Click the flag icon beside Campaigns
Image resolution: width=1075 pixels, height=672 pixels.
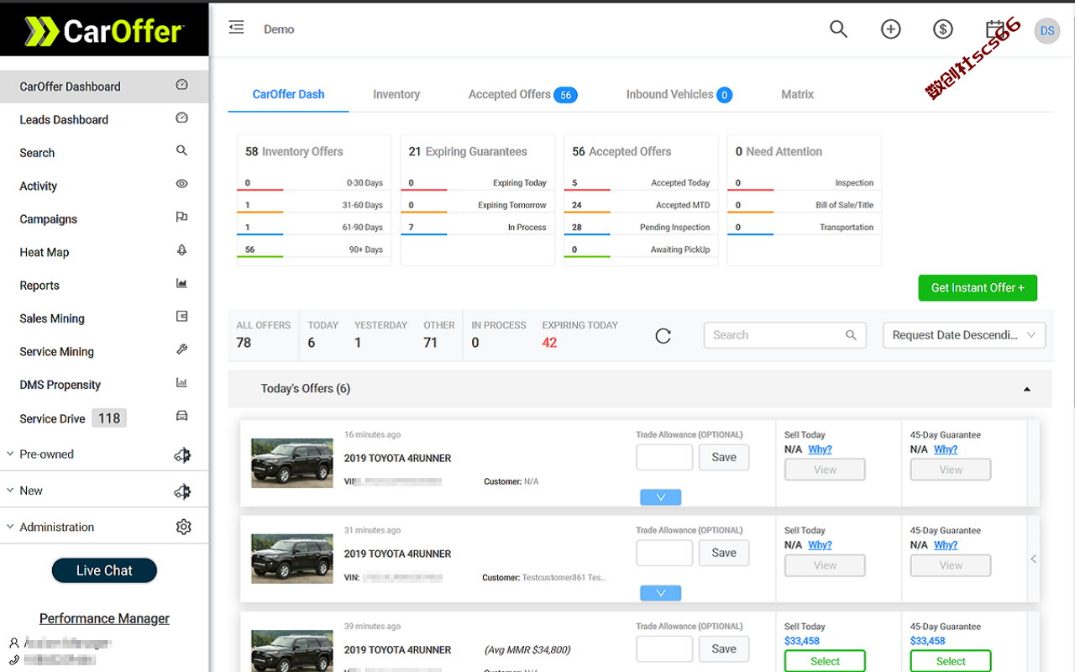click(181, 217)
